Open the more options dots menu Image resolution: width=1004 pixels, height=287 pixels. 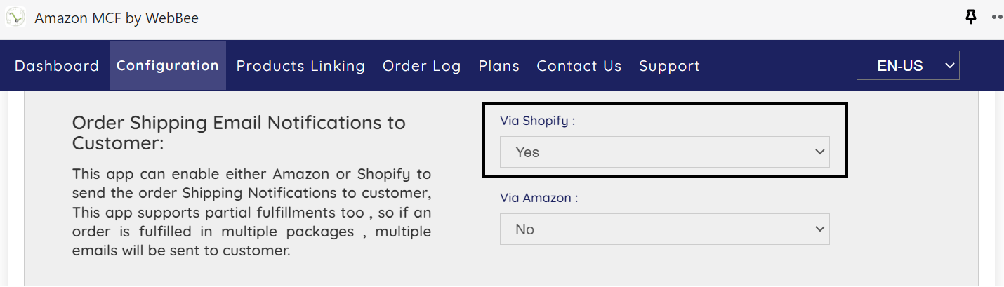click(x=997, y=18)
